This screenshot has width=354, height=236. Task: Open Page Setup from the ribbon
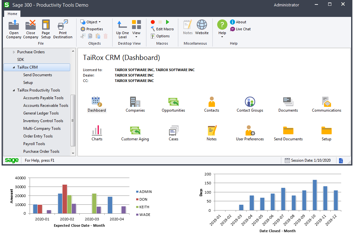46,29
